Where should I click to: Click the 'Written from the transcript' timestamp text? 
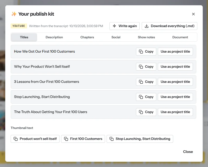click(66, 26)
